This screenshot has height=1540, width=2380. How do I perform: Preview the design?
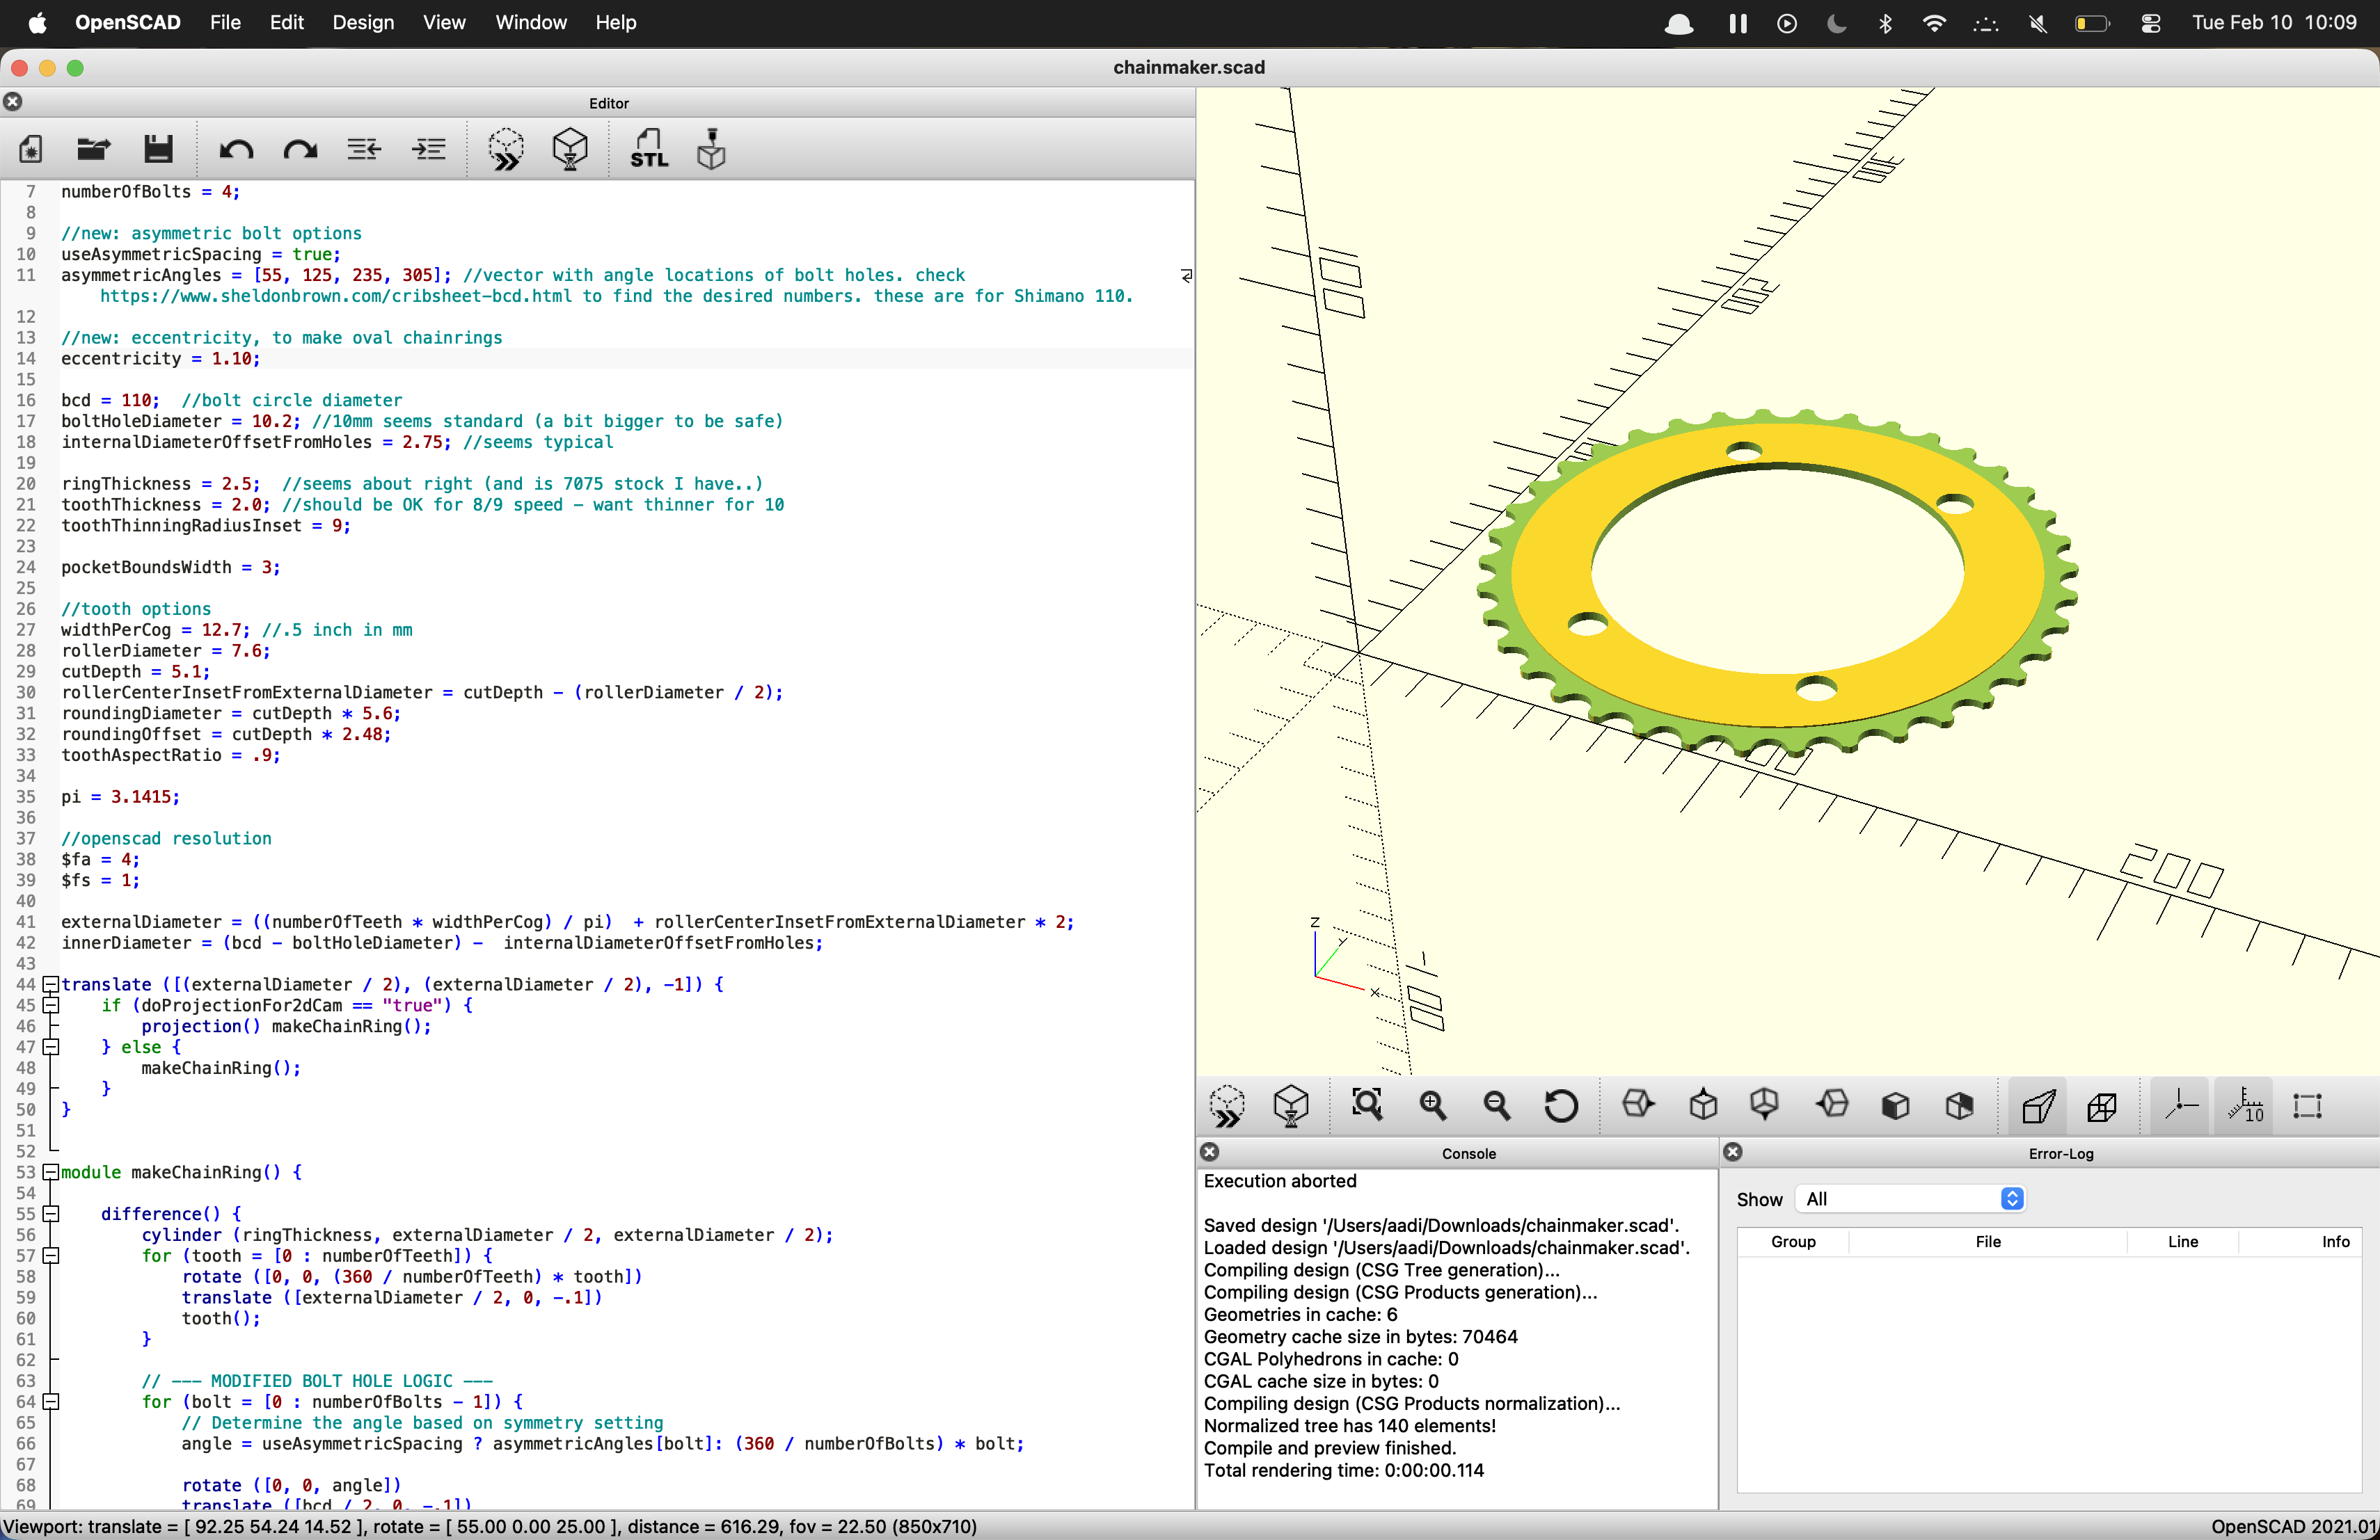[505, 149]
